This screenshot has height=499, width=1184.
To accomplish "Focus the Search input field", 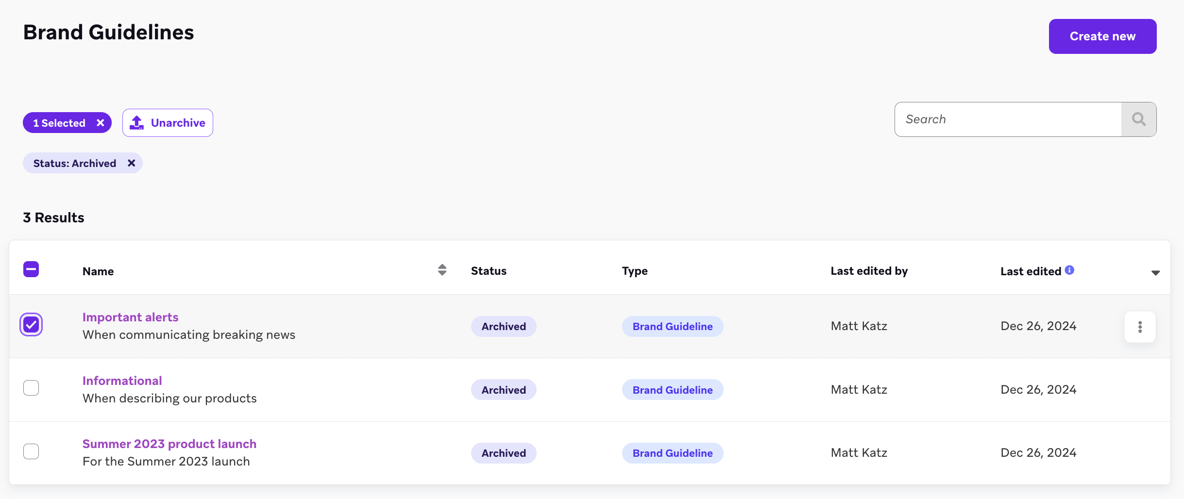I will click(1008, 119).
